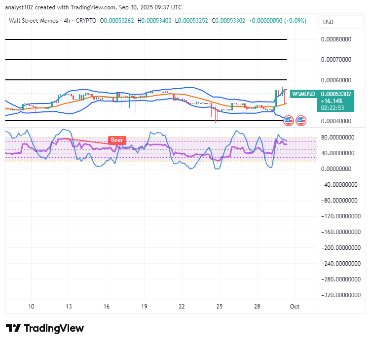Click the 28 date label on time axis
Screen dimensions: 370x343
[x=257, y=307]
